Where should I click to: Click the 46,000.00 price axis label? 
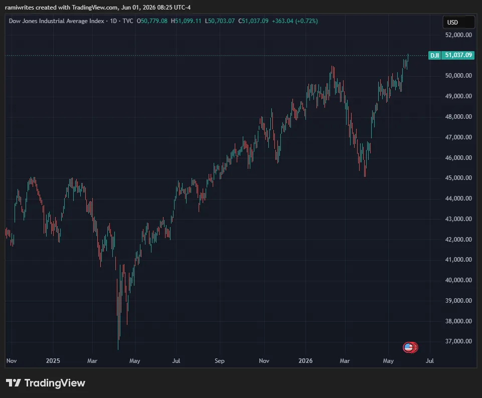pyautogui.click(x=458, y=158)
